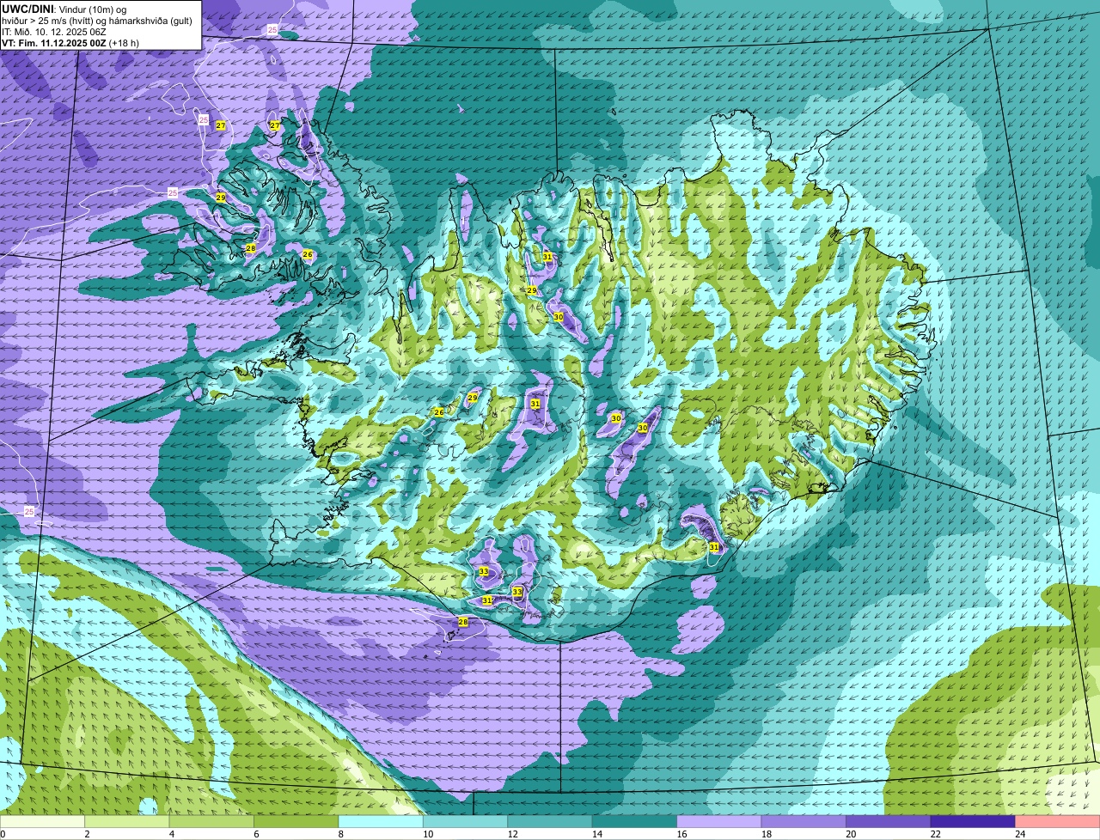1100x840 pixels.
Task: Click the 0–2 m/s pale yellow legend swatch
Action: pos(43,822)
